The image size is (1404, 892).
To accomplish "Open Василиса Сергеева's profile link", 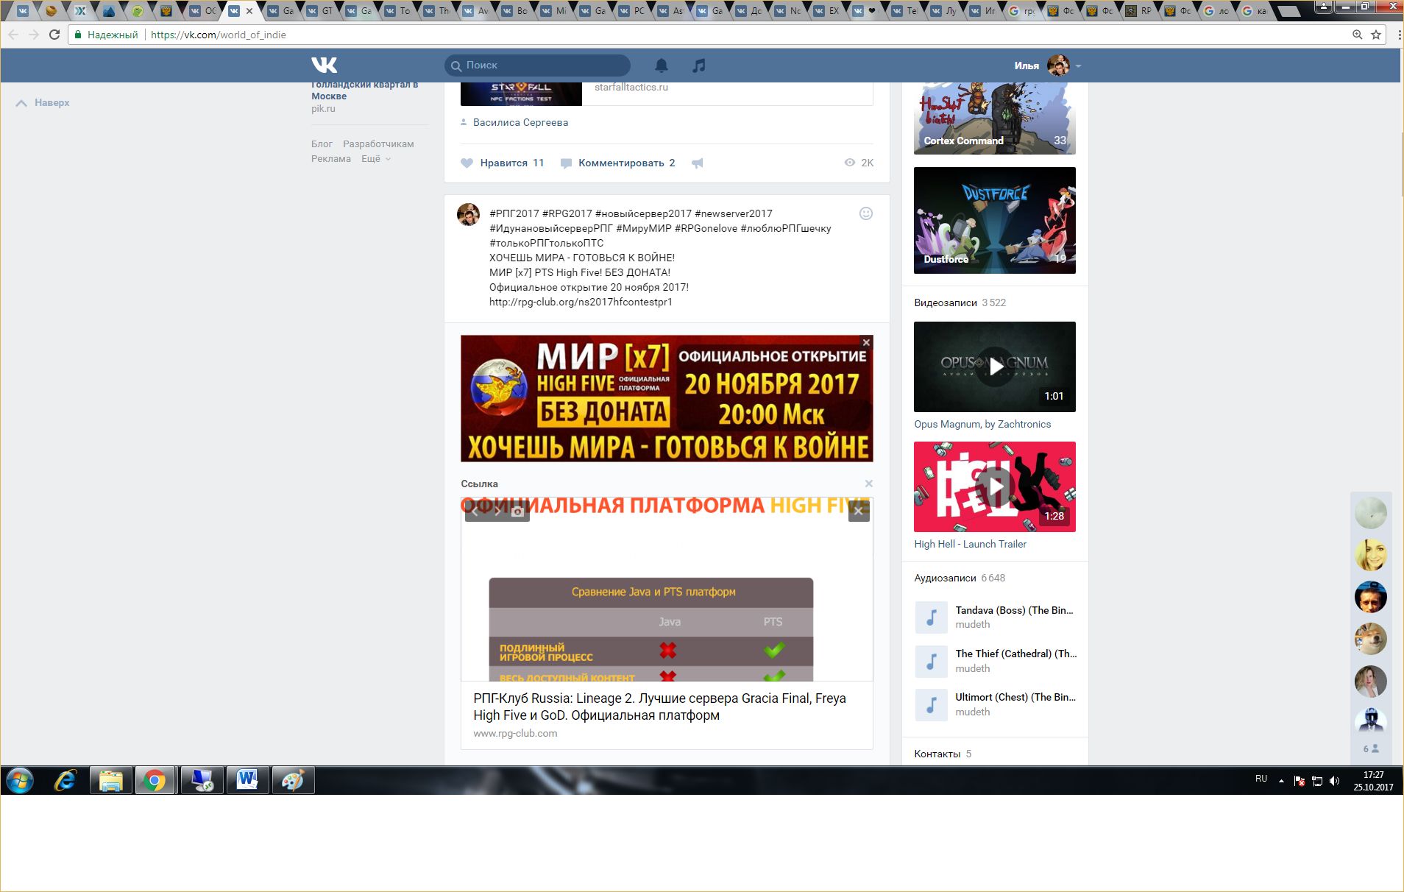I will coord(520,123).
